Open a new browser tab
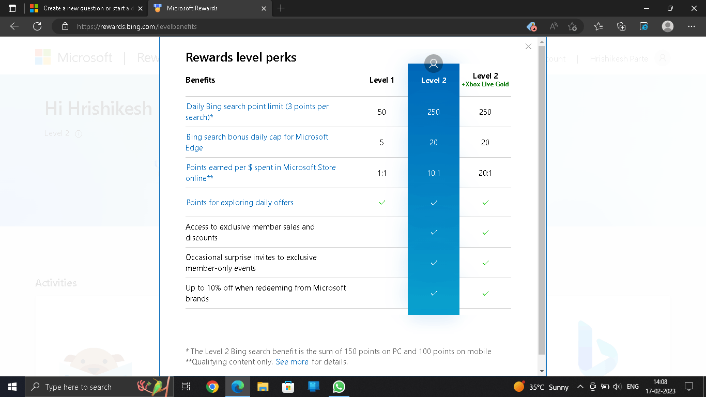This screenshot has height=397, width=706. pos(281,8)
